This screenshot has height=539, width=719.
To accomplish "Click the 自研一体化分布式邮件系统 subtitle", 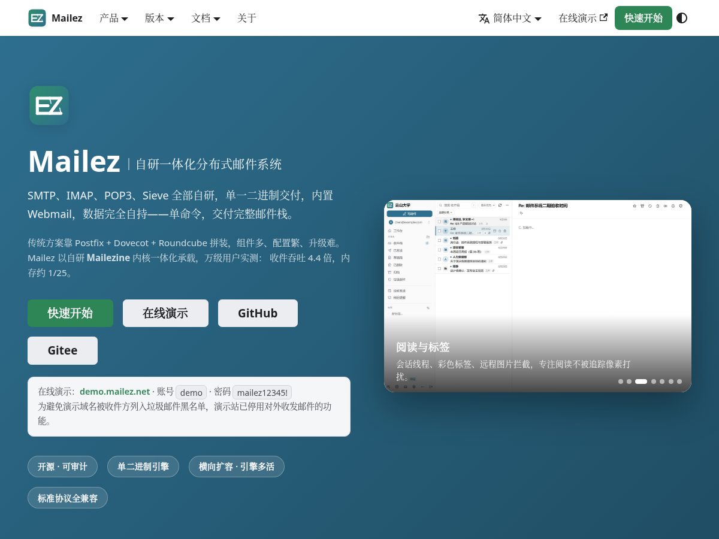I will (x=209, y=164).
